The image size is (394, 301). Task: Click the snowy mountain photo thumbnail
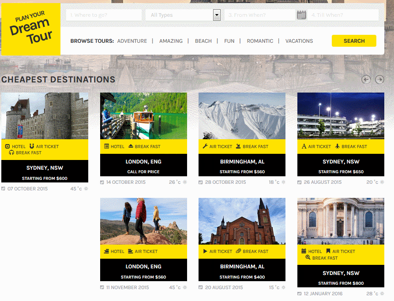pyautogui.click(x=242, y=116)
